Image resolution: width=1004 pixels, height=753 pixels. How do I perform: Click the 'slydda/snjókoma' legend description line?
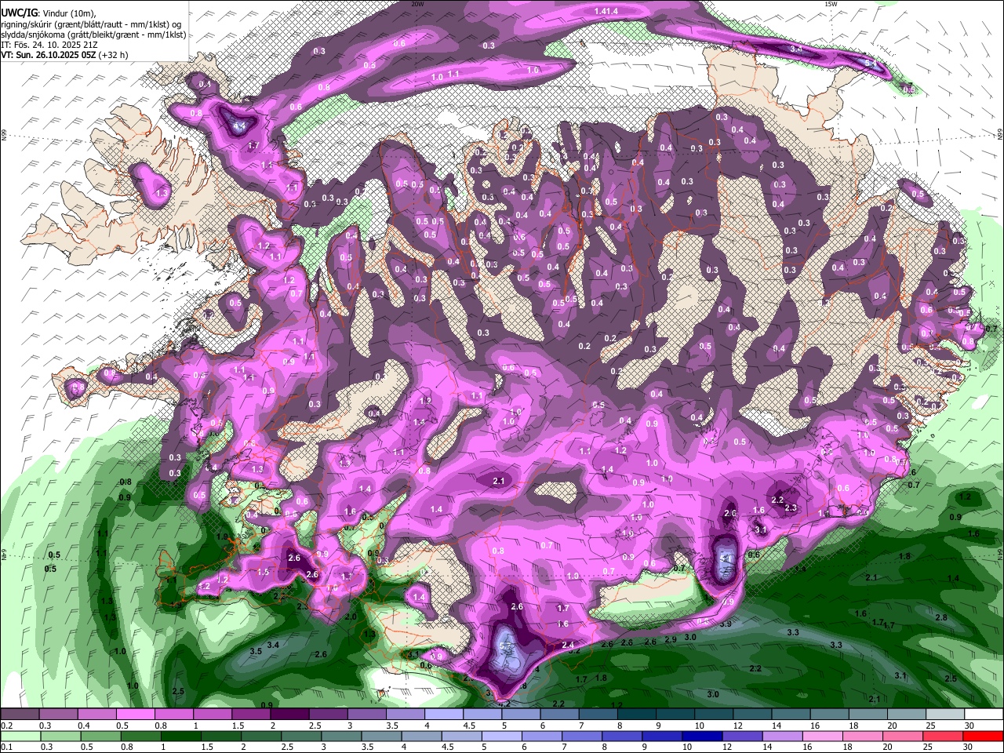click(93, 35)
